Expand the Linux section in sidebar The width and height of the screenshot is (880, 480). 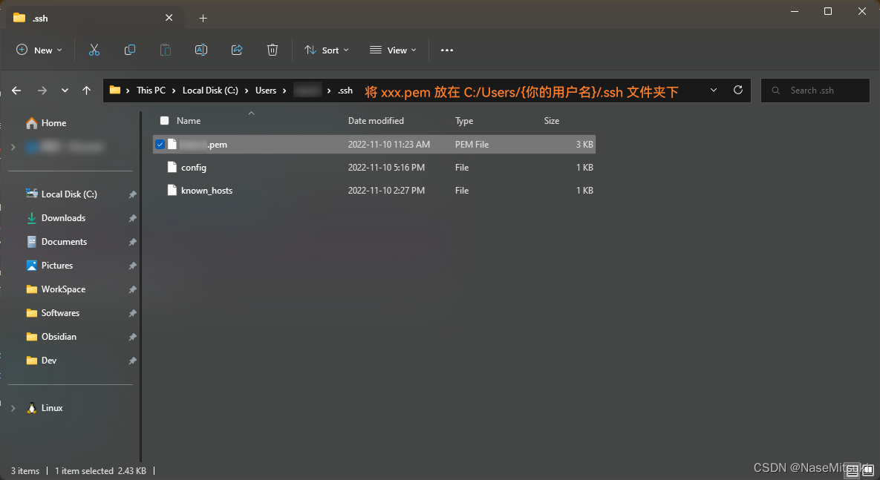(13, 407)
